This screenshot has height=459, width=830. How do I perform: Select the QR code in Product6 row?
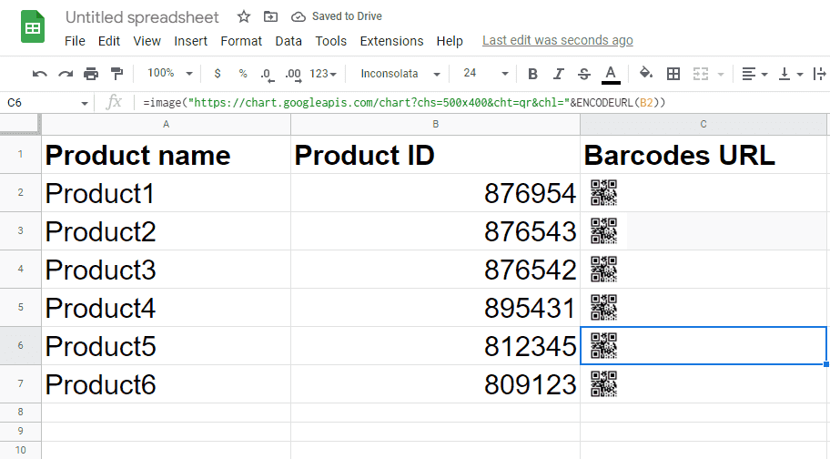604,383
